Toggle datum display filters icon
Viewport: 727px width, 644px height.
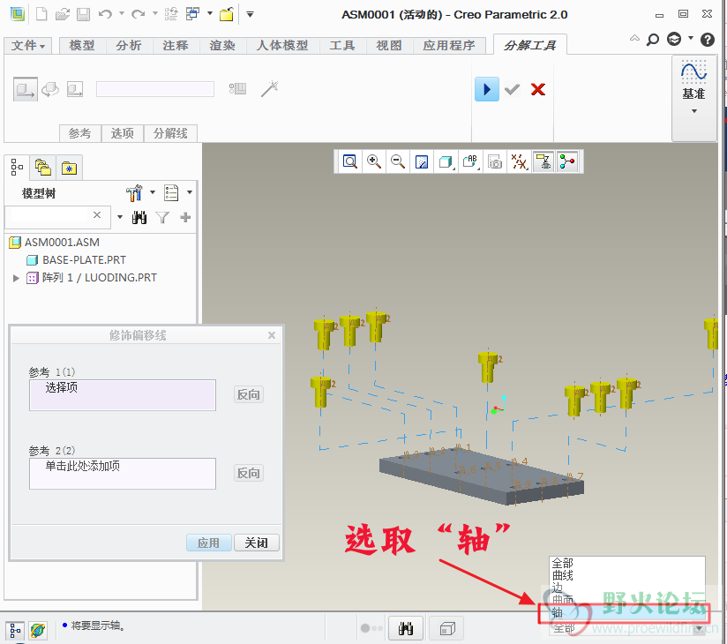(519, 161)
